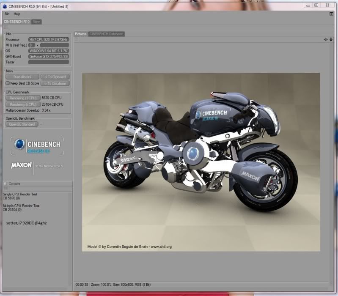Run the OpenGL Standard benchmark
Viewport: 338px width, 296px height.
tap(22, 124)
